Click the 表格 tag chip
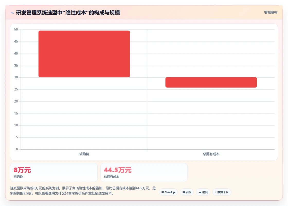 pos(187,192)
